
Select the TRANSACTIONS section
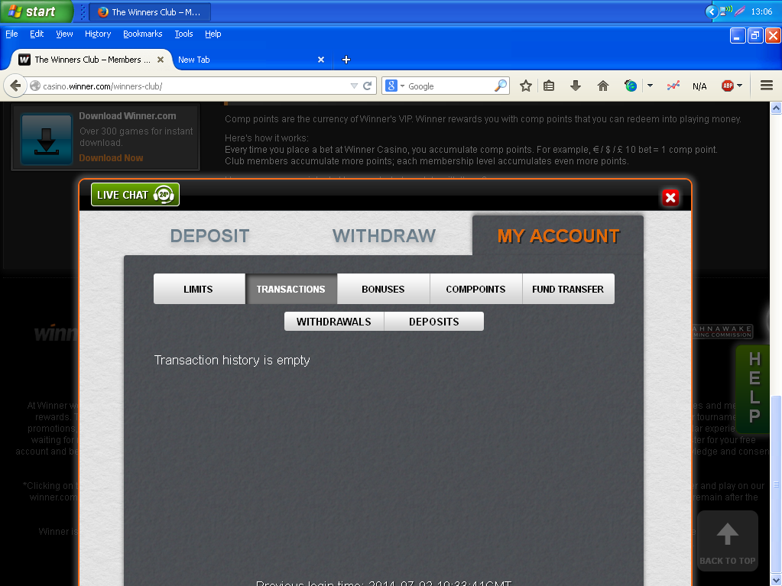(290, 289)
